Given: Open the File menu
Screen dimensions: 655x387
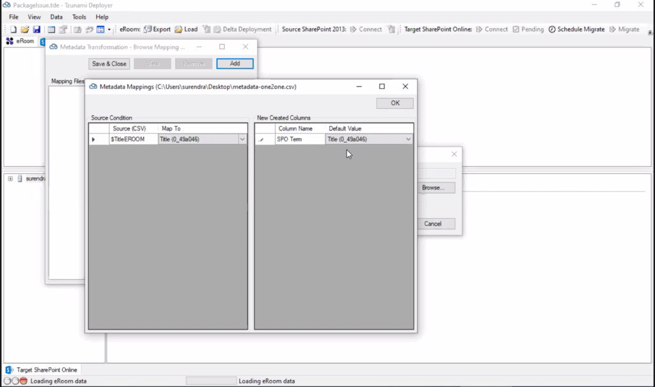Looking at the screenshot, I should pyautogui.click(x=14, y=17).
